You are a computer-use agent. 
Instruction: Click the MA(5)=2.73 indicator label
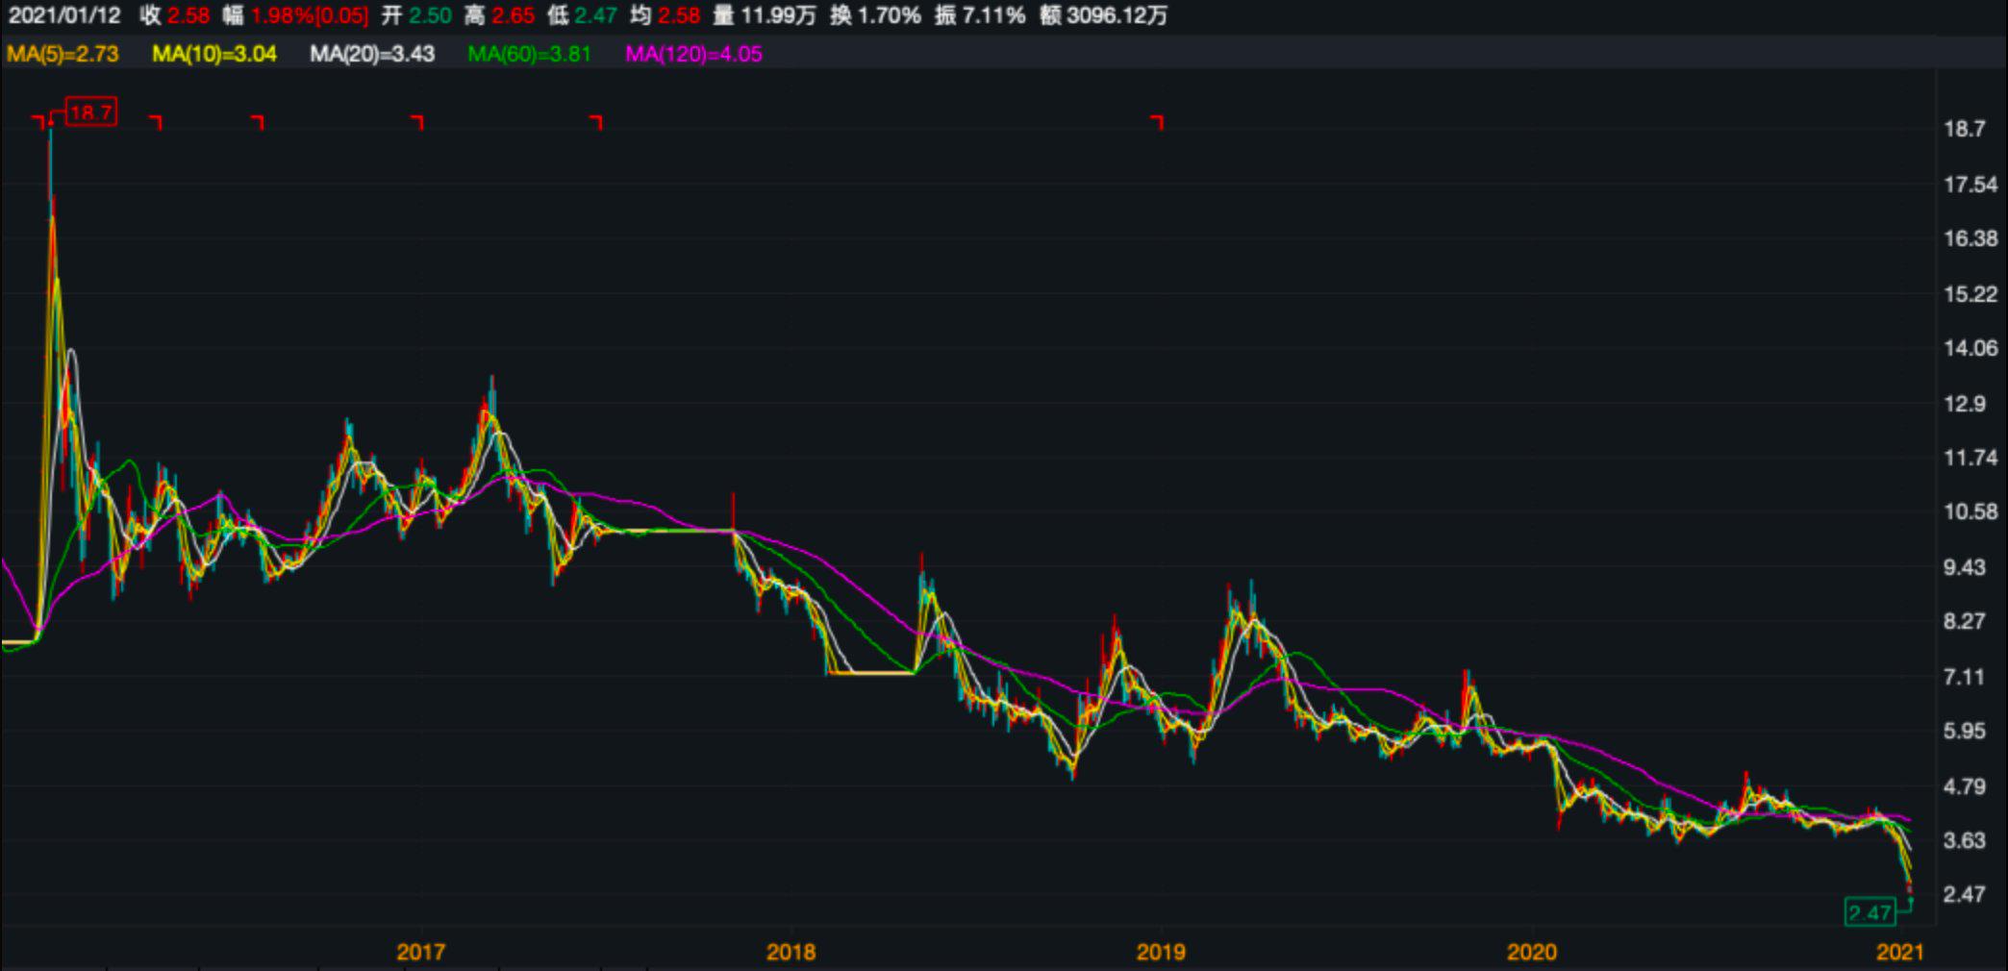pyautogui.click(x=63, y=54)
